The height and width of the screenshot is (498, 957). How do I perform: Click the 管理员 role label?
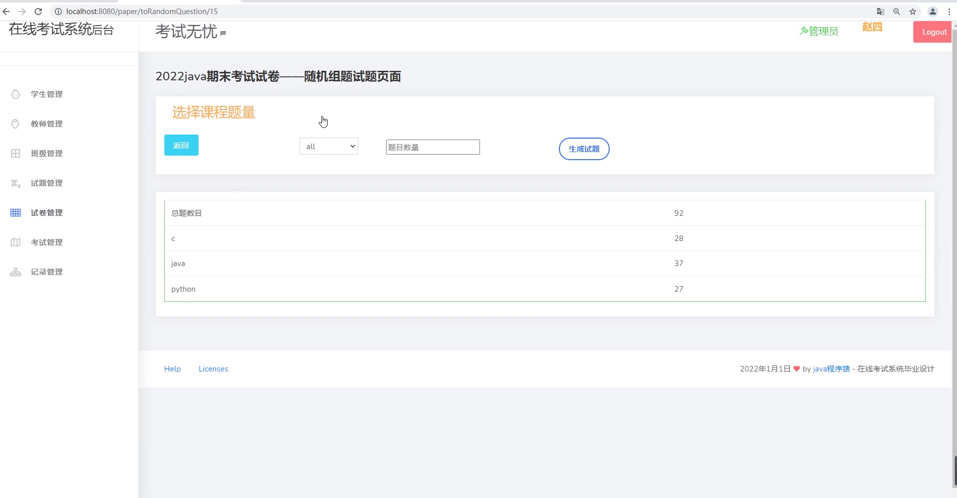click(819, 31)
